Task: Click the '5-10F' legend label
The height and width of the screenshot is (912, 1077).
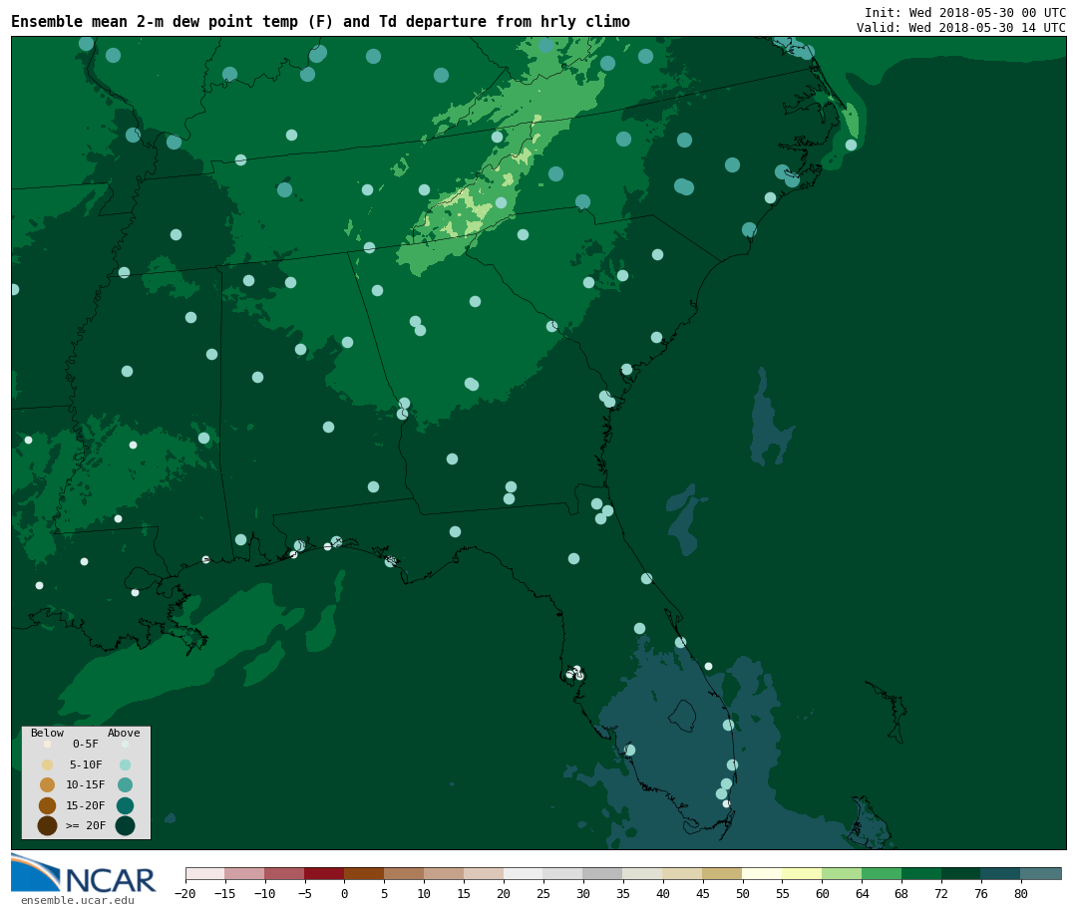Action: [86, 764]
